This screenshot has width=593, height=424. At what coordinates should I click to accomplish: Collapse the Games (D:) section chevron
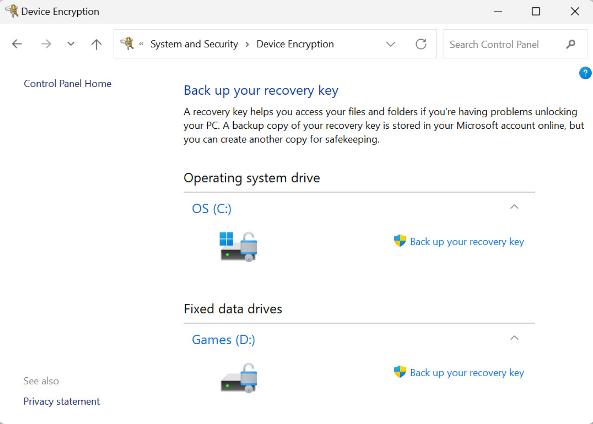(x=514, y=338)
